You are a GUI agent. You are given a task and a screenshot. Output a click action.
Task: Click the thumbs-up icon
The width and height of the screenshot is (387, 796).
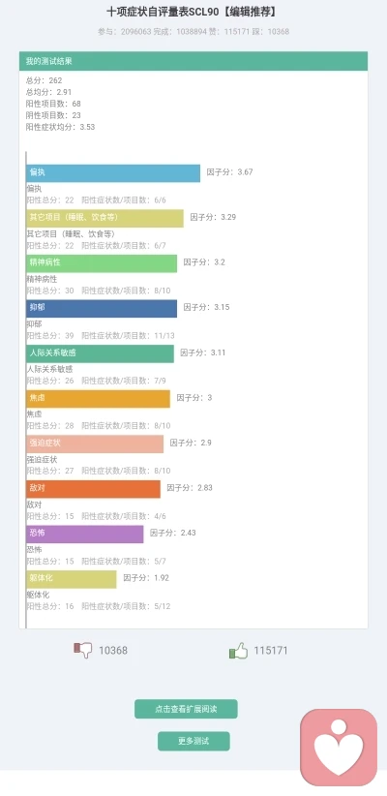(x=238, y=651)
